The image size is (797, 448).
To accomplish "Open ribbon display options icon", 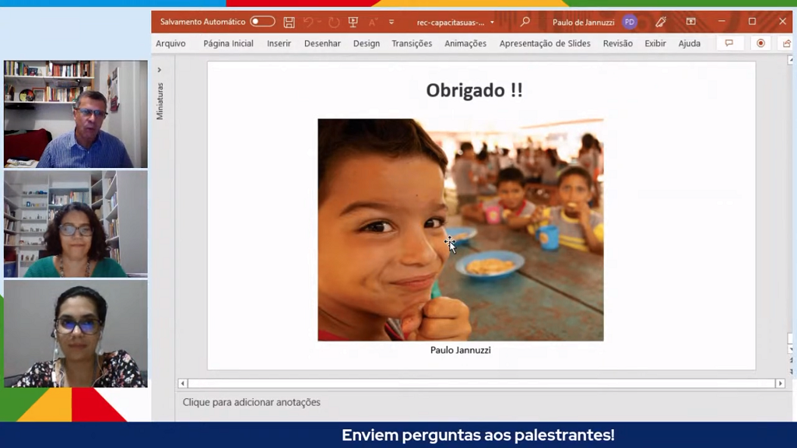I will tap(690, 23).
